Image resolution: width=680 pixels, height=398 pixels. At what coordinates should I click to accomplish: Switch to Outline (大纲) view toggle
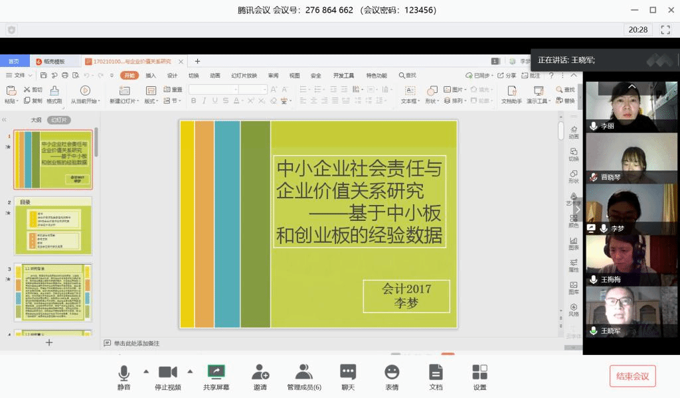pos(37,120)
